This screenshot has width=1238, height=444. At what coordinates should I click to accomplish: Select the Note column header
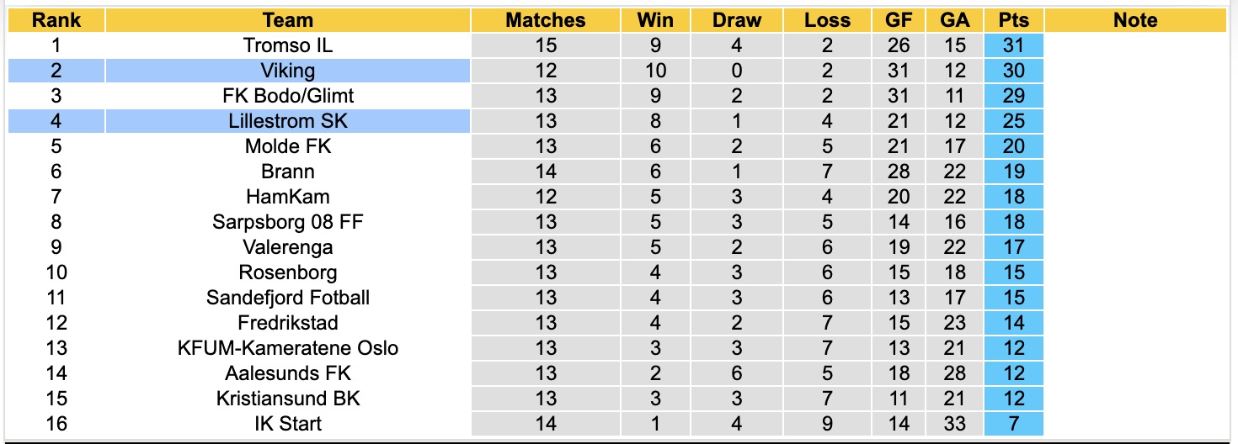point(1135,20)
